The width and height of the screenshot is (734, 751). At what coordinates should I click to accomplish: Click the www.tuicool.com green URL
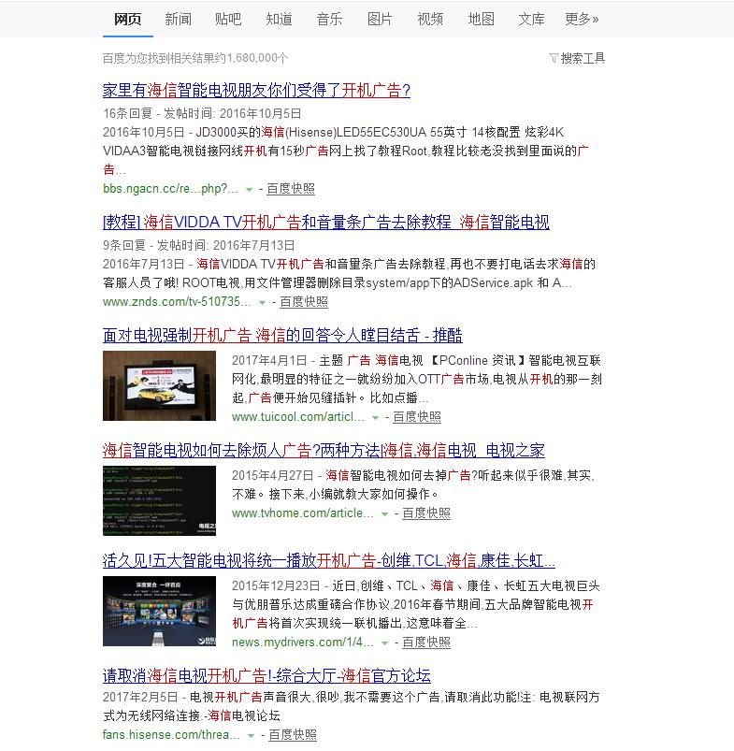tap(298, 417)
